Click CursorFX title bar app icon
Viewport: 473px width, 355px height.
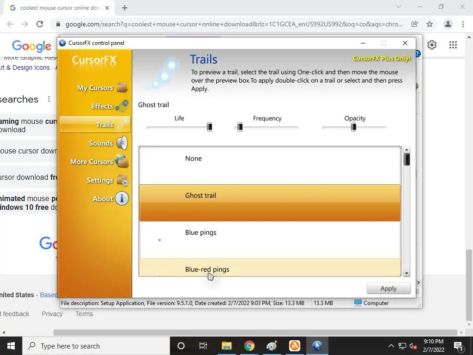click(62, 43)
